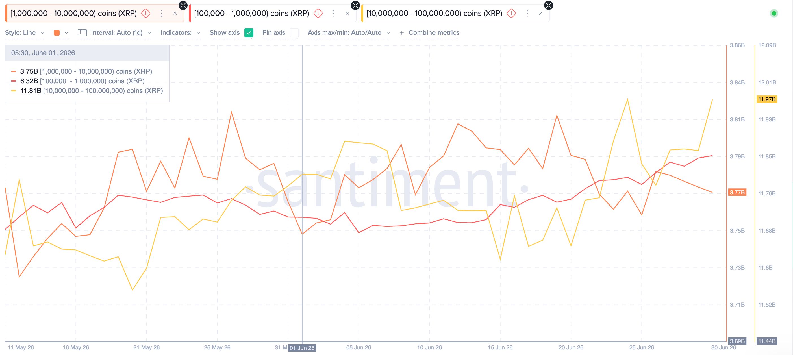Click the 12.09B axis top label
Image resolution: width=793 pixels, height=355 pixels.
[x=767, y=45]
